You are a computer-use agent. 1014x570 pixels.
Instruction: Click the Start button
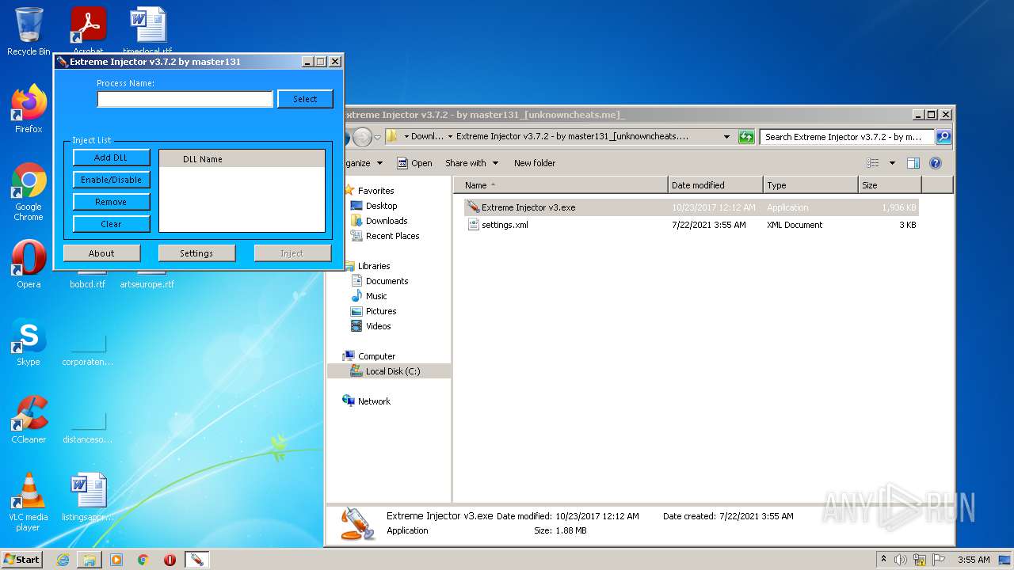point(22,559)
